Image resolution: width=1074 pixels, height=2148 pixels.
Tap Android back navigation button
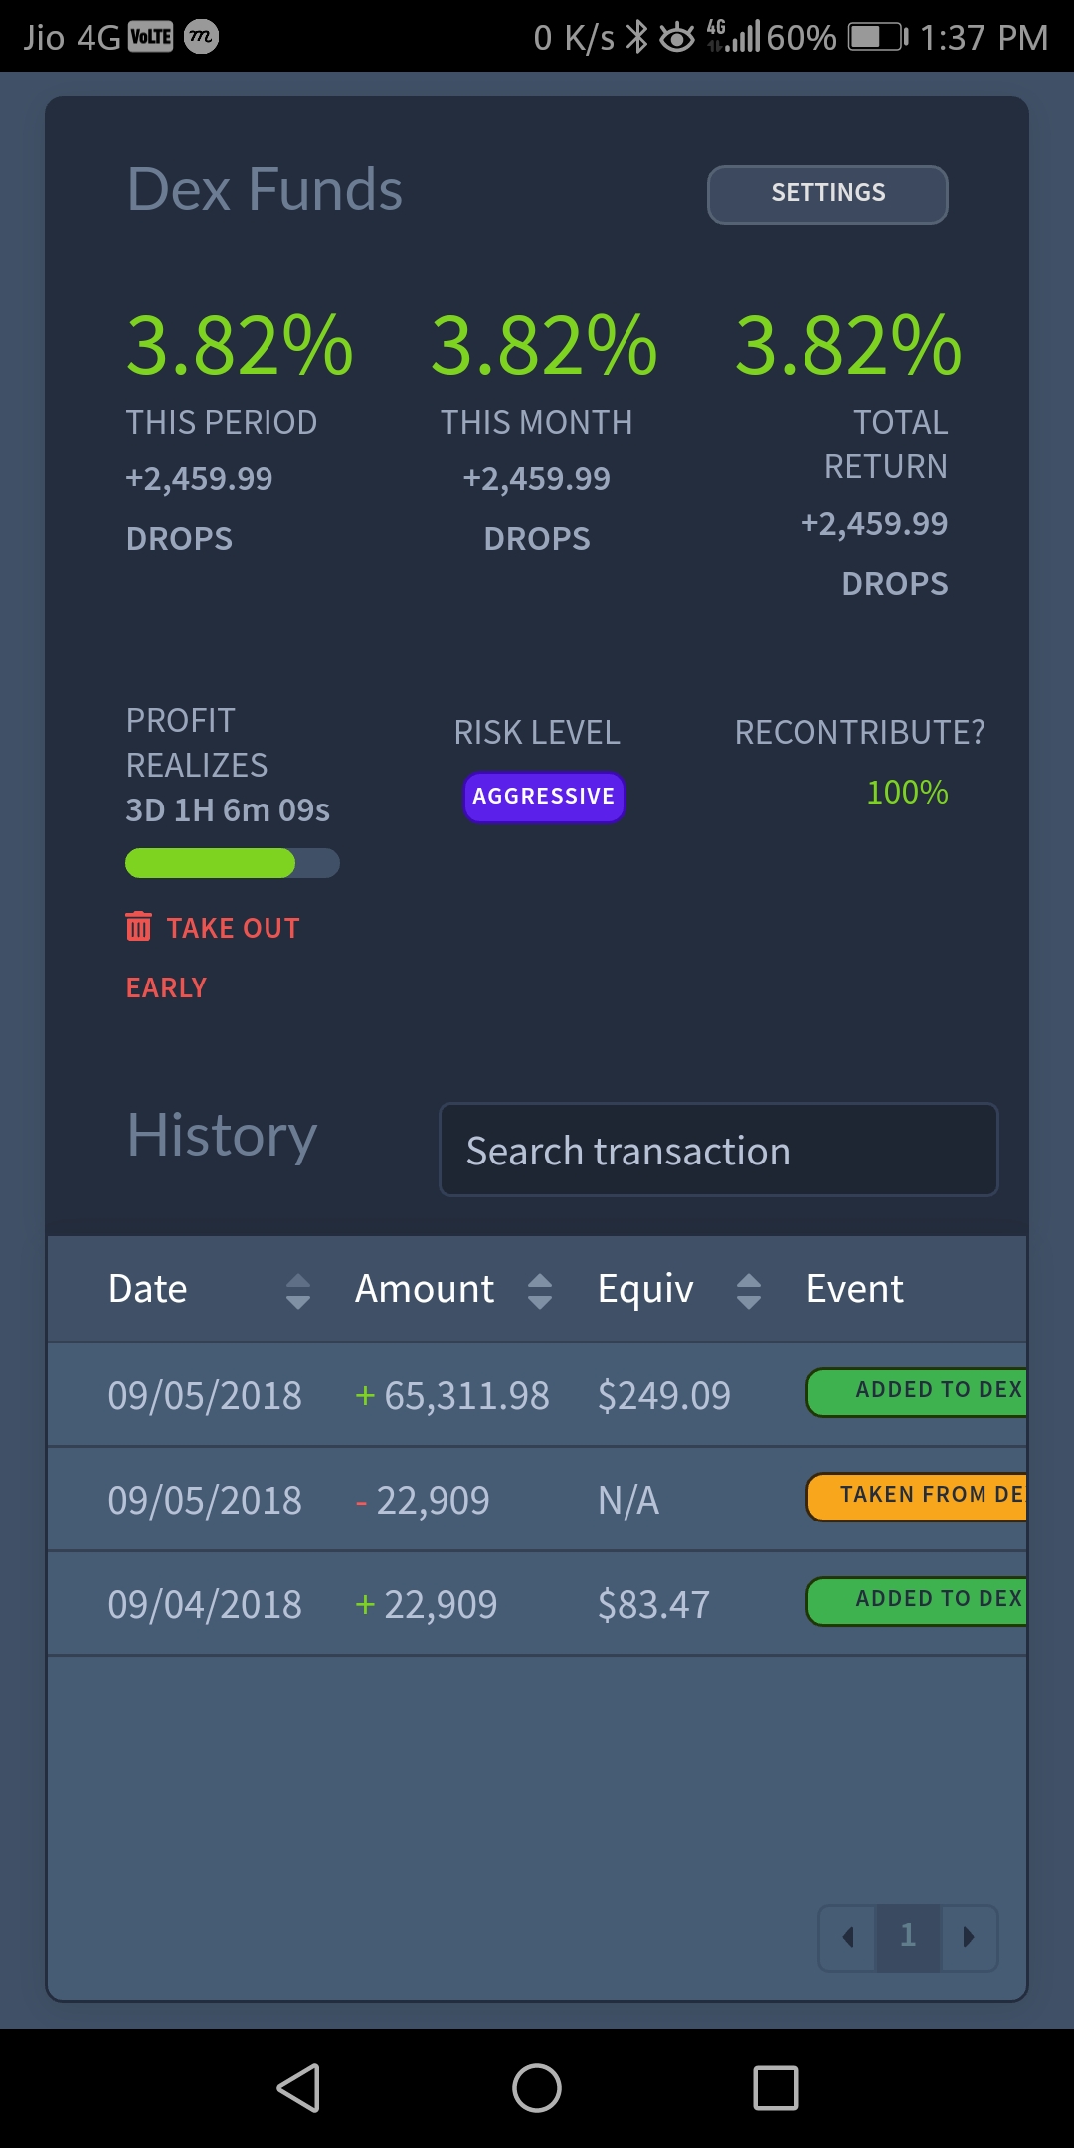[x=298, y=2088]
